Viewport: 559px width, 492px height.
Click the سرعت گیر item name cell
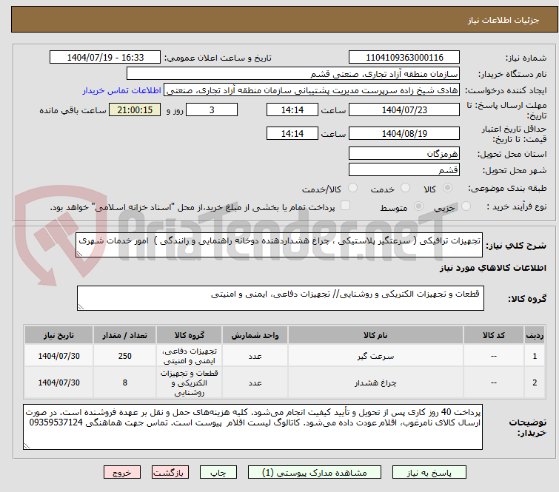[x=375, y=356]
